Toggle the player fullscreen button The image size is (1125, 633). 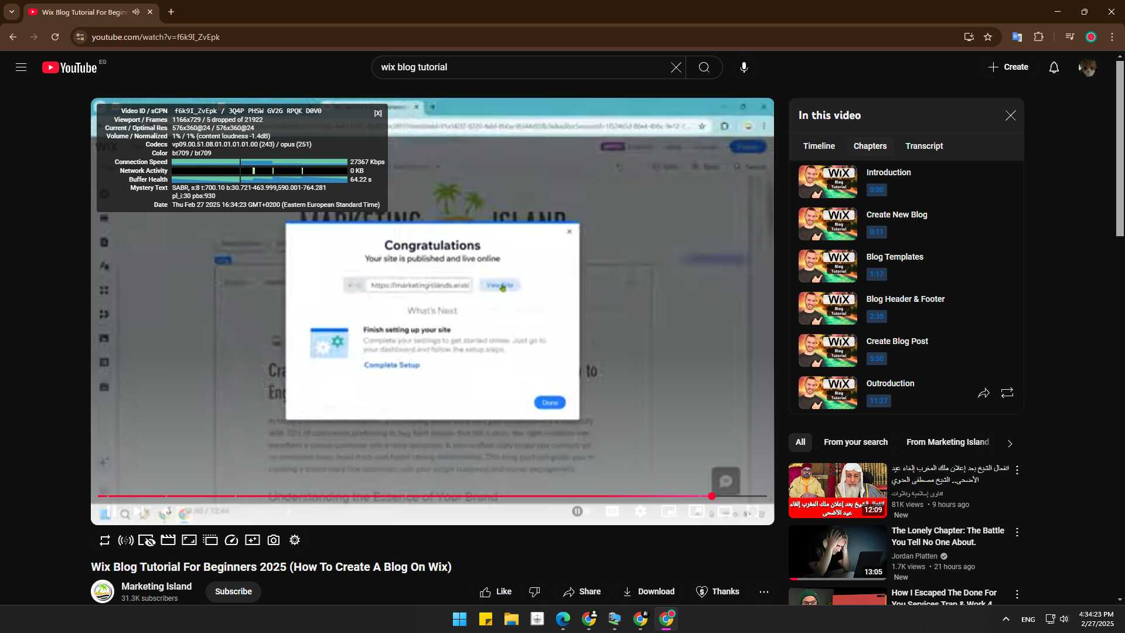click(753, 512)
